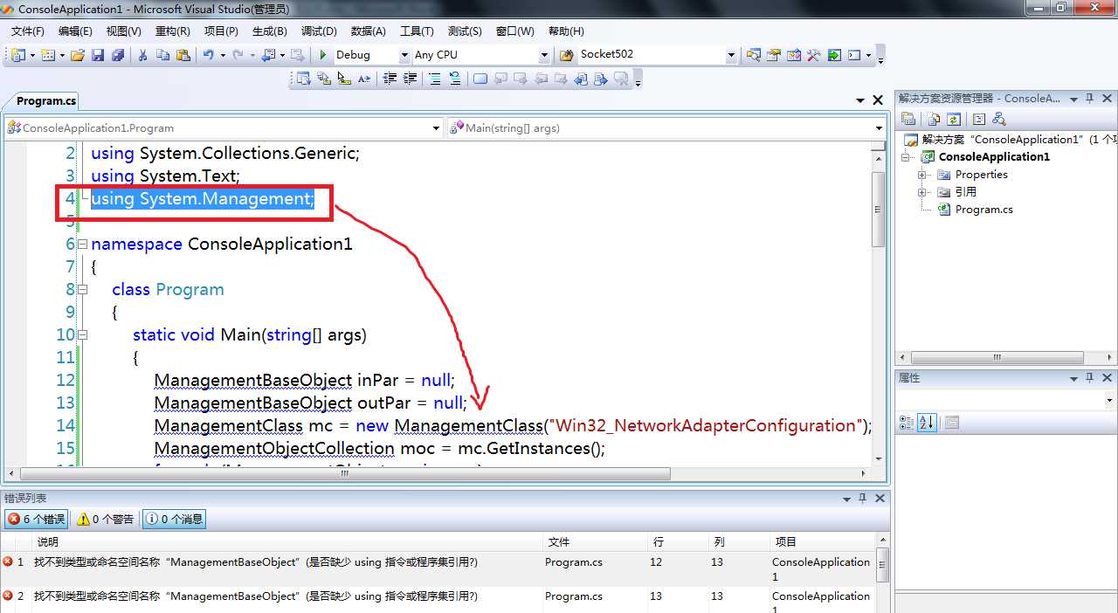1118x613 pixels.
Task: Open the Debug configuration dropdown
Action: [404, 54]
